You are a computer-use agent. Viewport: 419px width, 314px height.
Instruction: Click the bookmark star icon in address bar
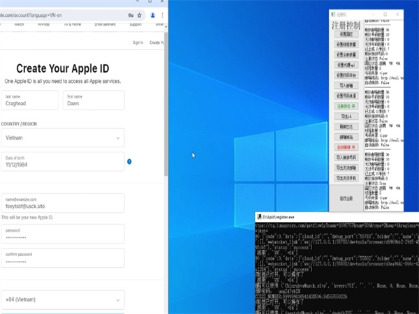141,14
